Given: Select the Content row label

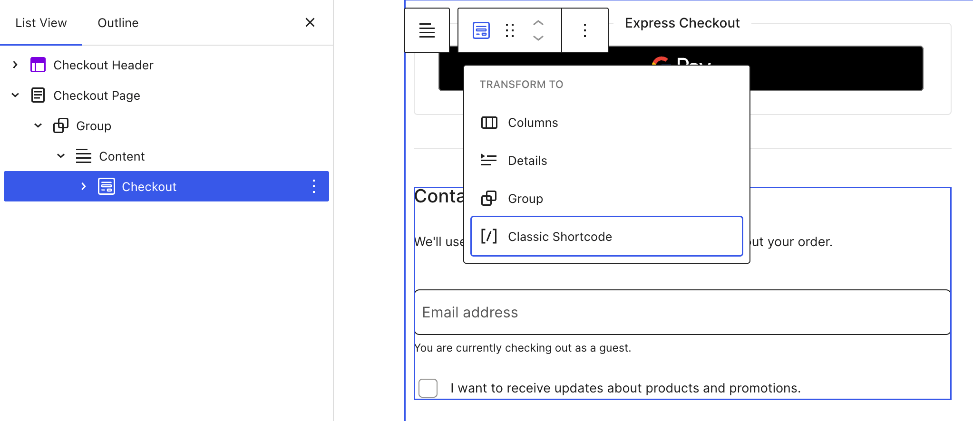Looking at the screenshot, I should 122,156.
